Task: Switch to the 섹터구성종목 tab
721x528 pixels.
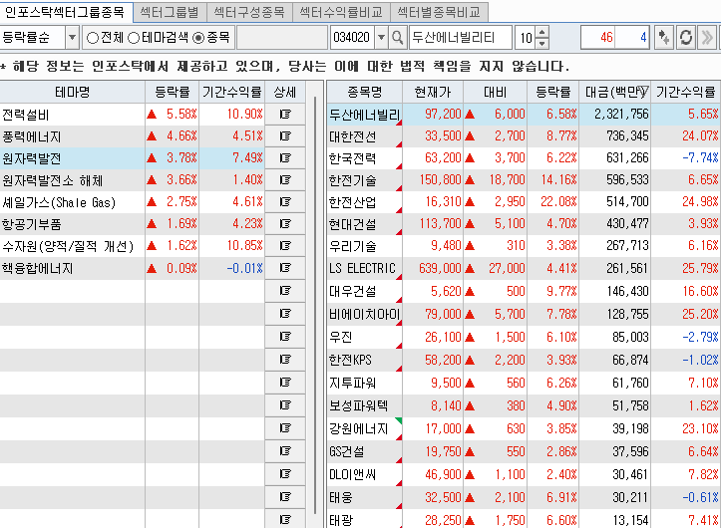Action: coord(249,12)
